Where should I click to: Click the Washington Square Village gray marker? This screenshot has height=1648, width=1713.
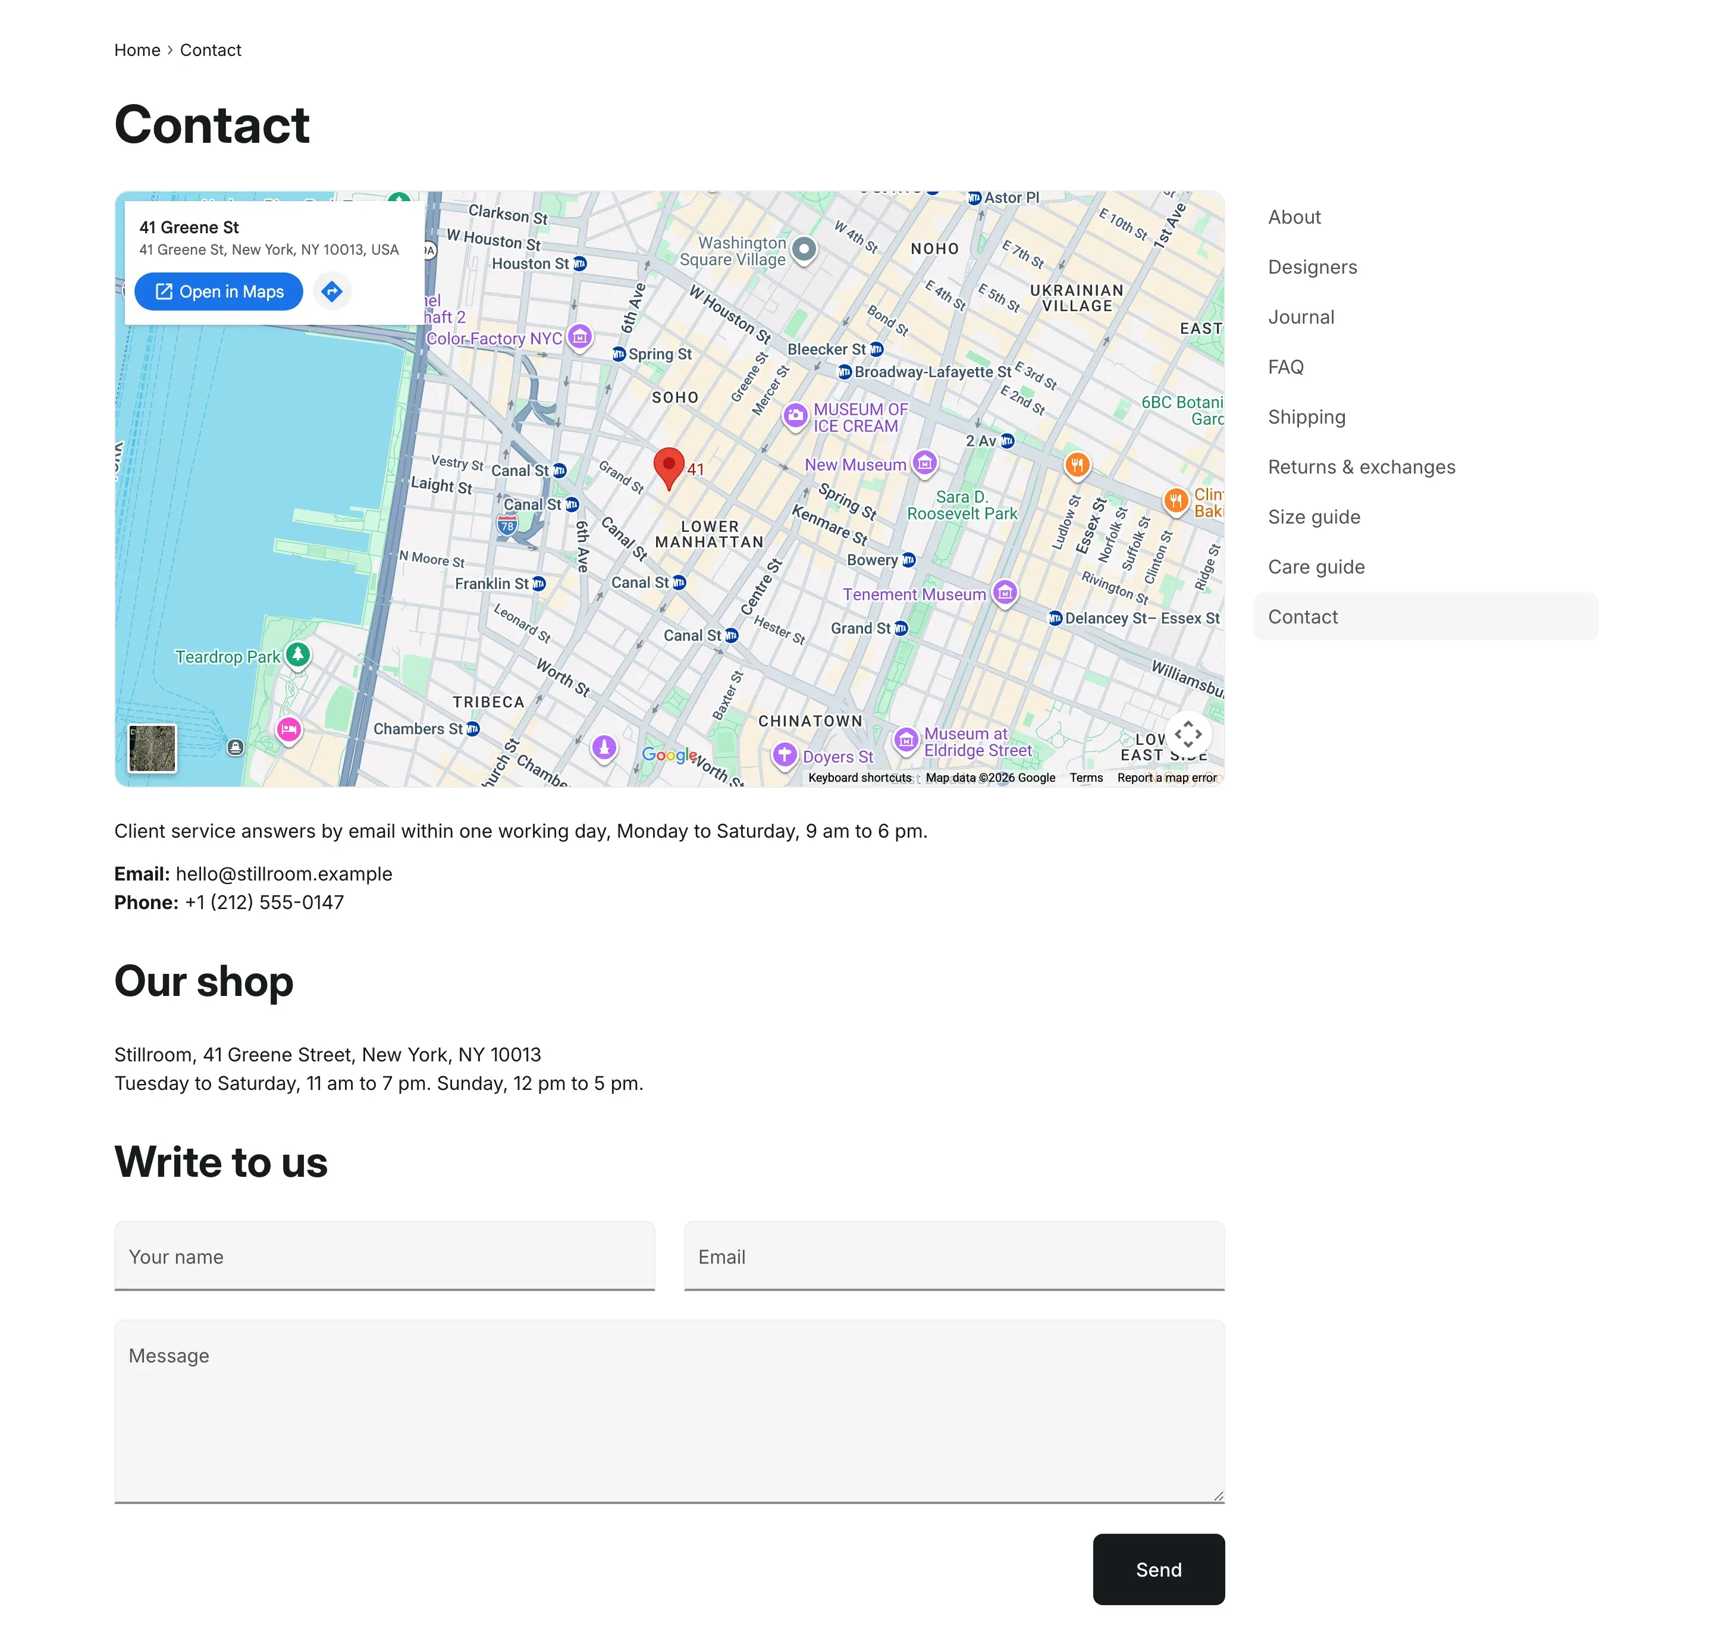804,251
